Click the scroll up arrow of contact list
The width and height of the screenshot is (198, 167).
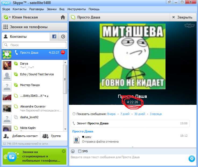click(65, 62)
